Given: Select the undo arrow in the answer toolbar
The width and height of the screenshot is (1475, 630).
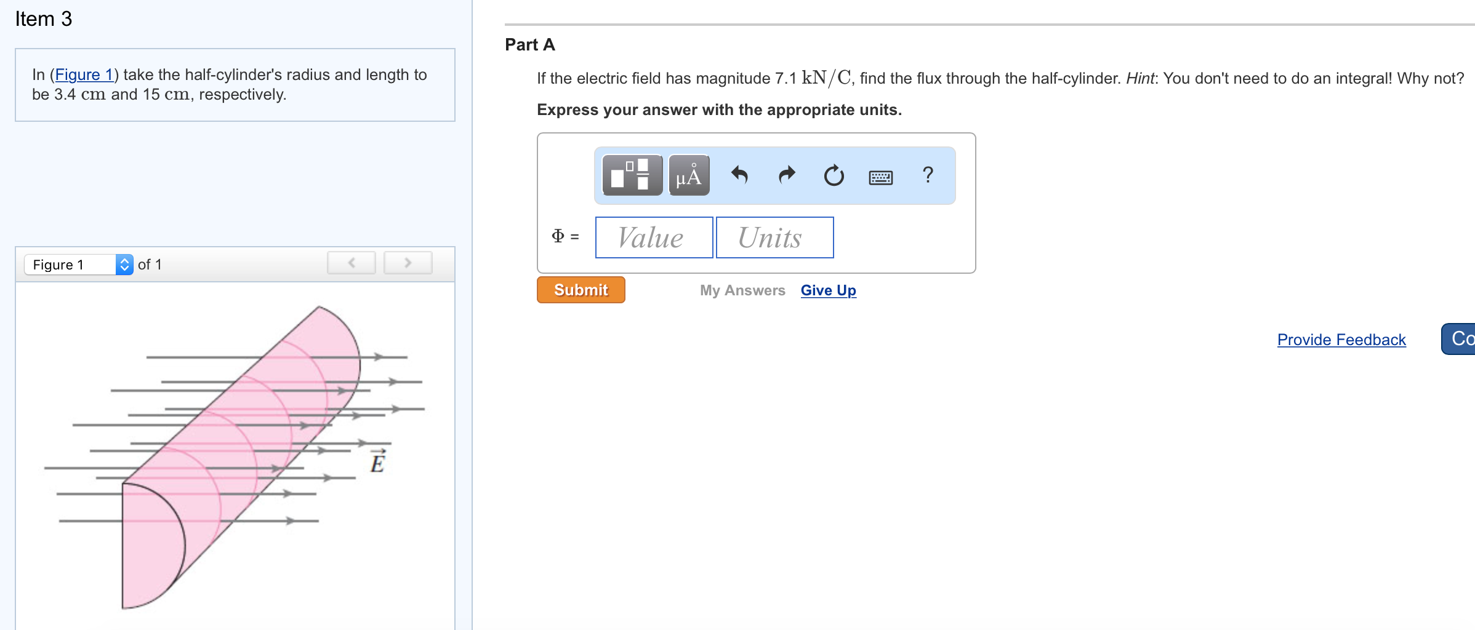Looking at the screenshot, I should coord(741,176).
